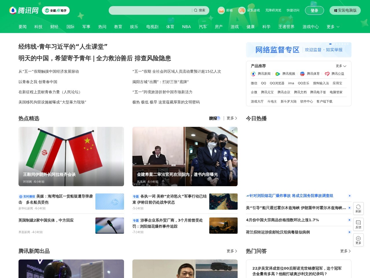Click the 微信 product link
Viewport: 370px width, 278px height.
(x=254, y=83)
